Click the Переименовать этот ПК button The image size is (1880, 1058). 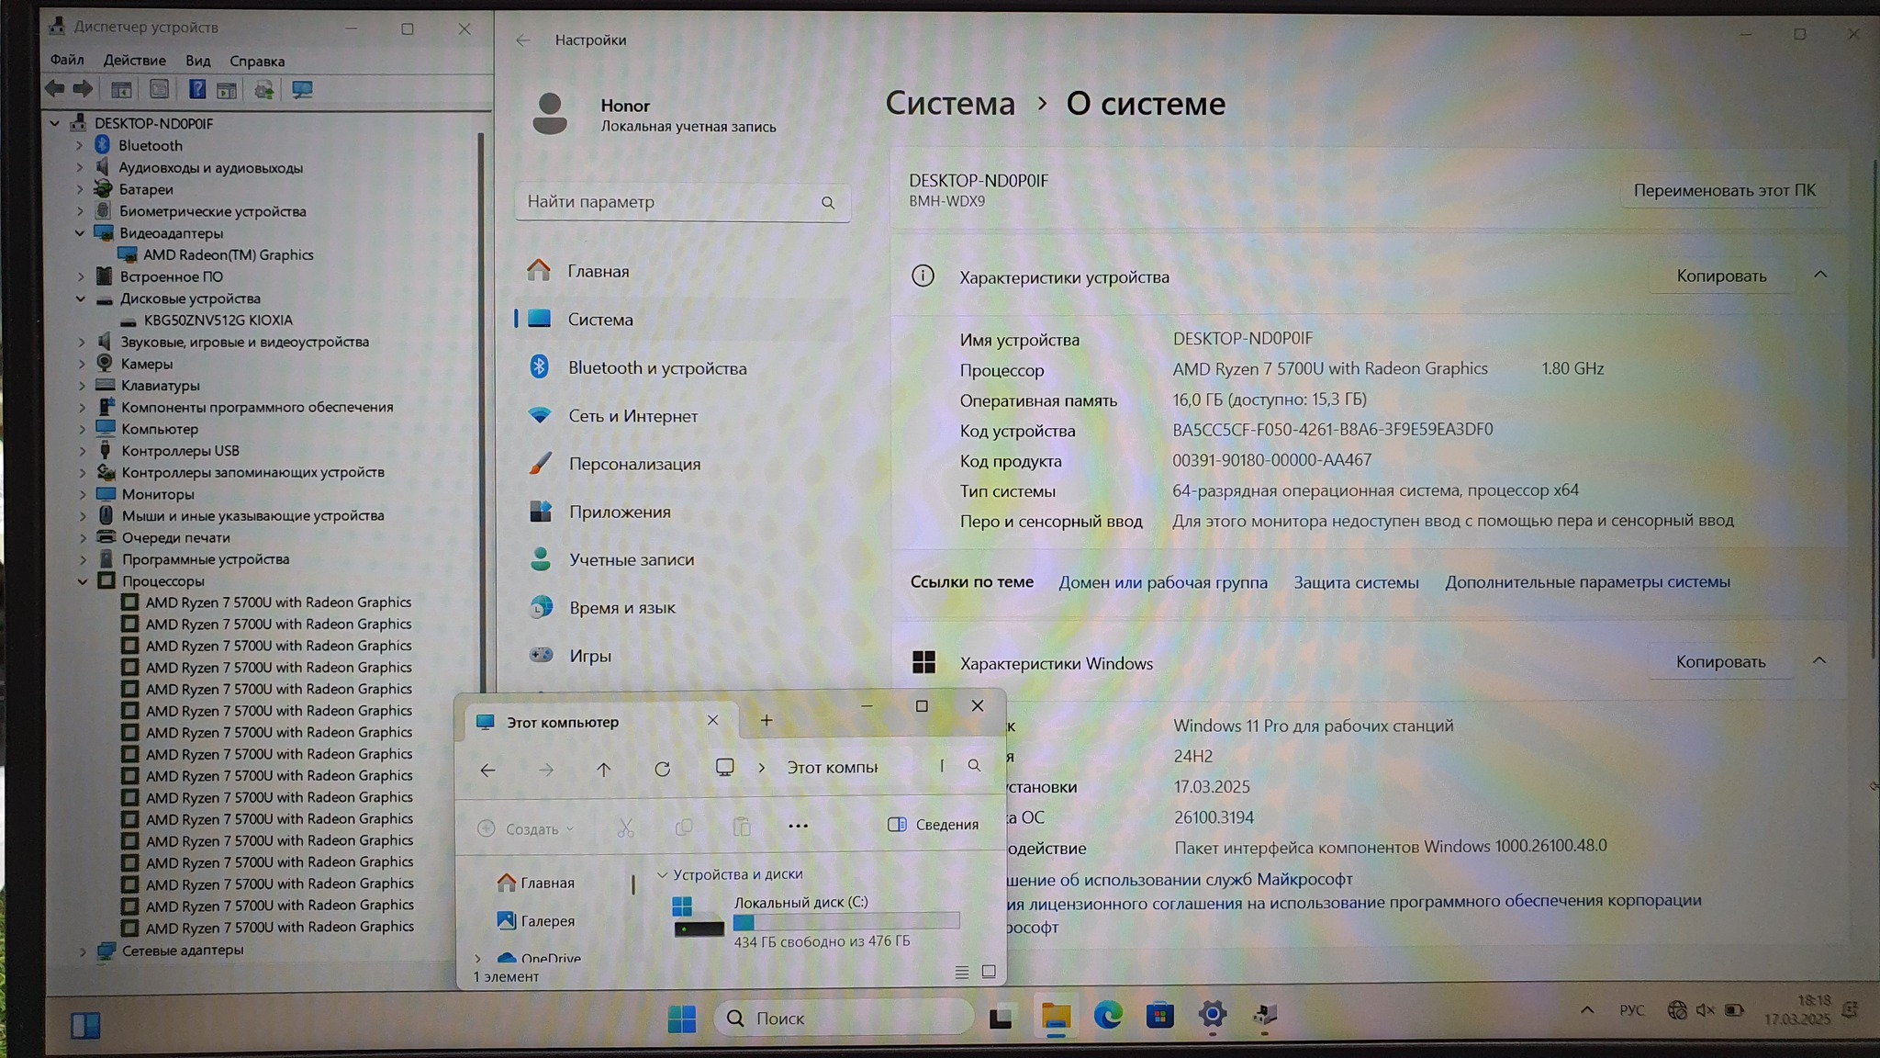(1724, 190)
